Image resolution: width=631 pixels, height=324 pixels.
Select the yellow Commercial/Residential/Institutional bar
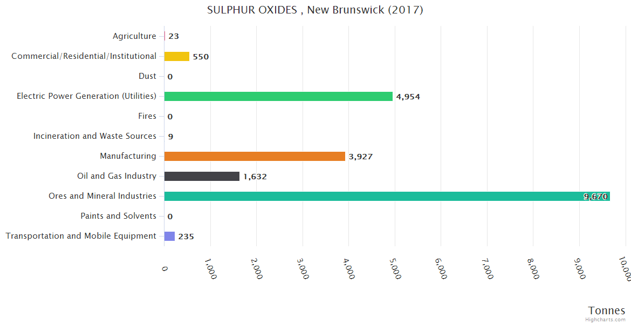click(x=177, y=56)
